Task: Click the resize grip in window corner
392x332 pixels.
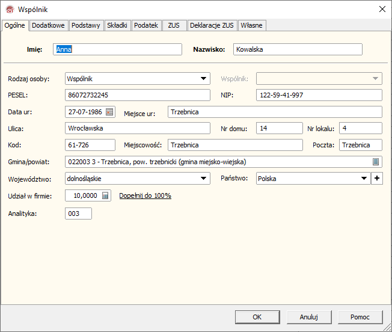Action: coord(388,328)
